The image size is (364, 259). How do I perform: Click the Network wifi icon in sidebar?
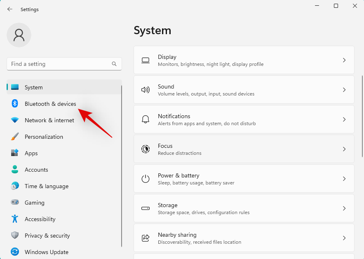coord(15,120)
